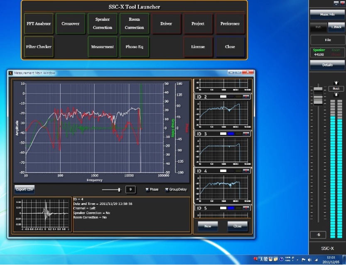Viewport: 346px width, 265px height.
Task: Click the down arrow below Bus1
Action: coord(336,95)
